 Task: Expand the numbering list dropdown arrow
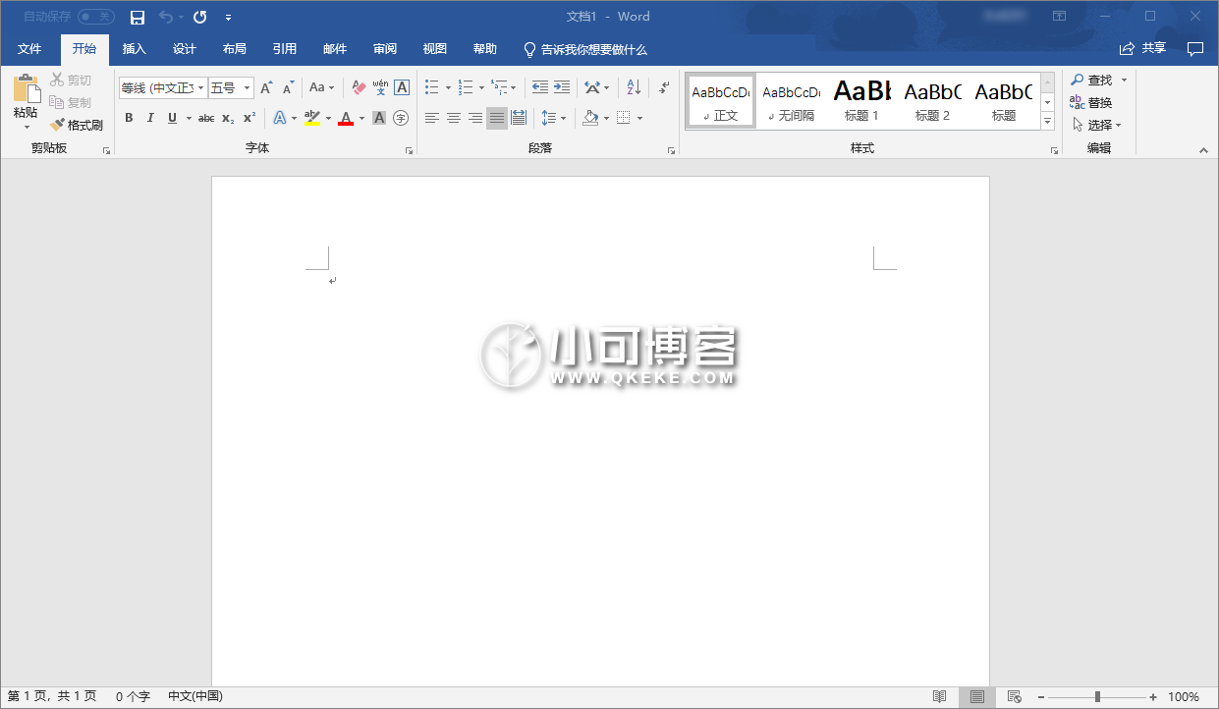481,88
